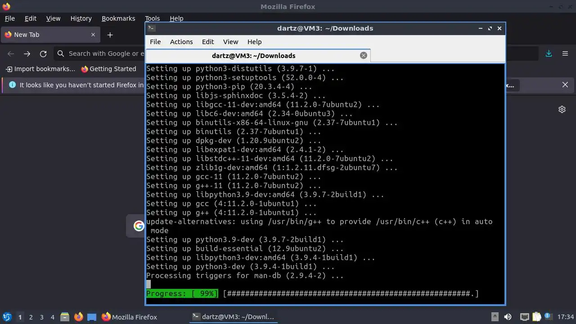Viewport: 576px width, 324px height.
Task: Open the Getting Started bookmark
Action: click(108, 69)
